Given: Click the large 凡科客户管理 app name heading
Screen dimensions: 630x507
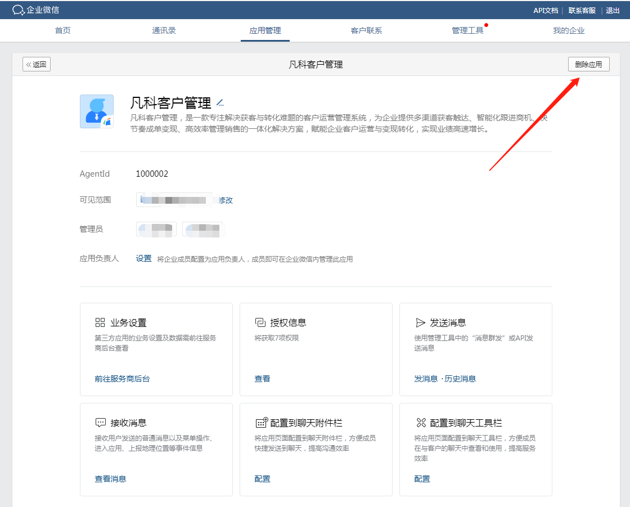Looking at the screenshot, I should 171,103.
